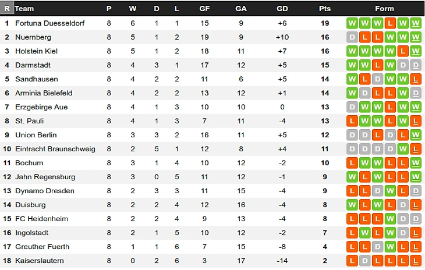Click the GF column header

click(204, 9)
